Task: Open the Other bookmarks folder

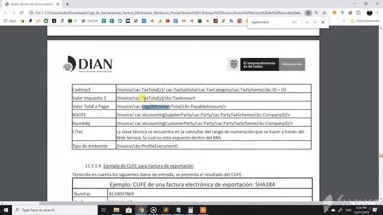Action: (x=365, y=21)
